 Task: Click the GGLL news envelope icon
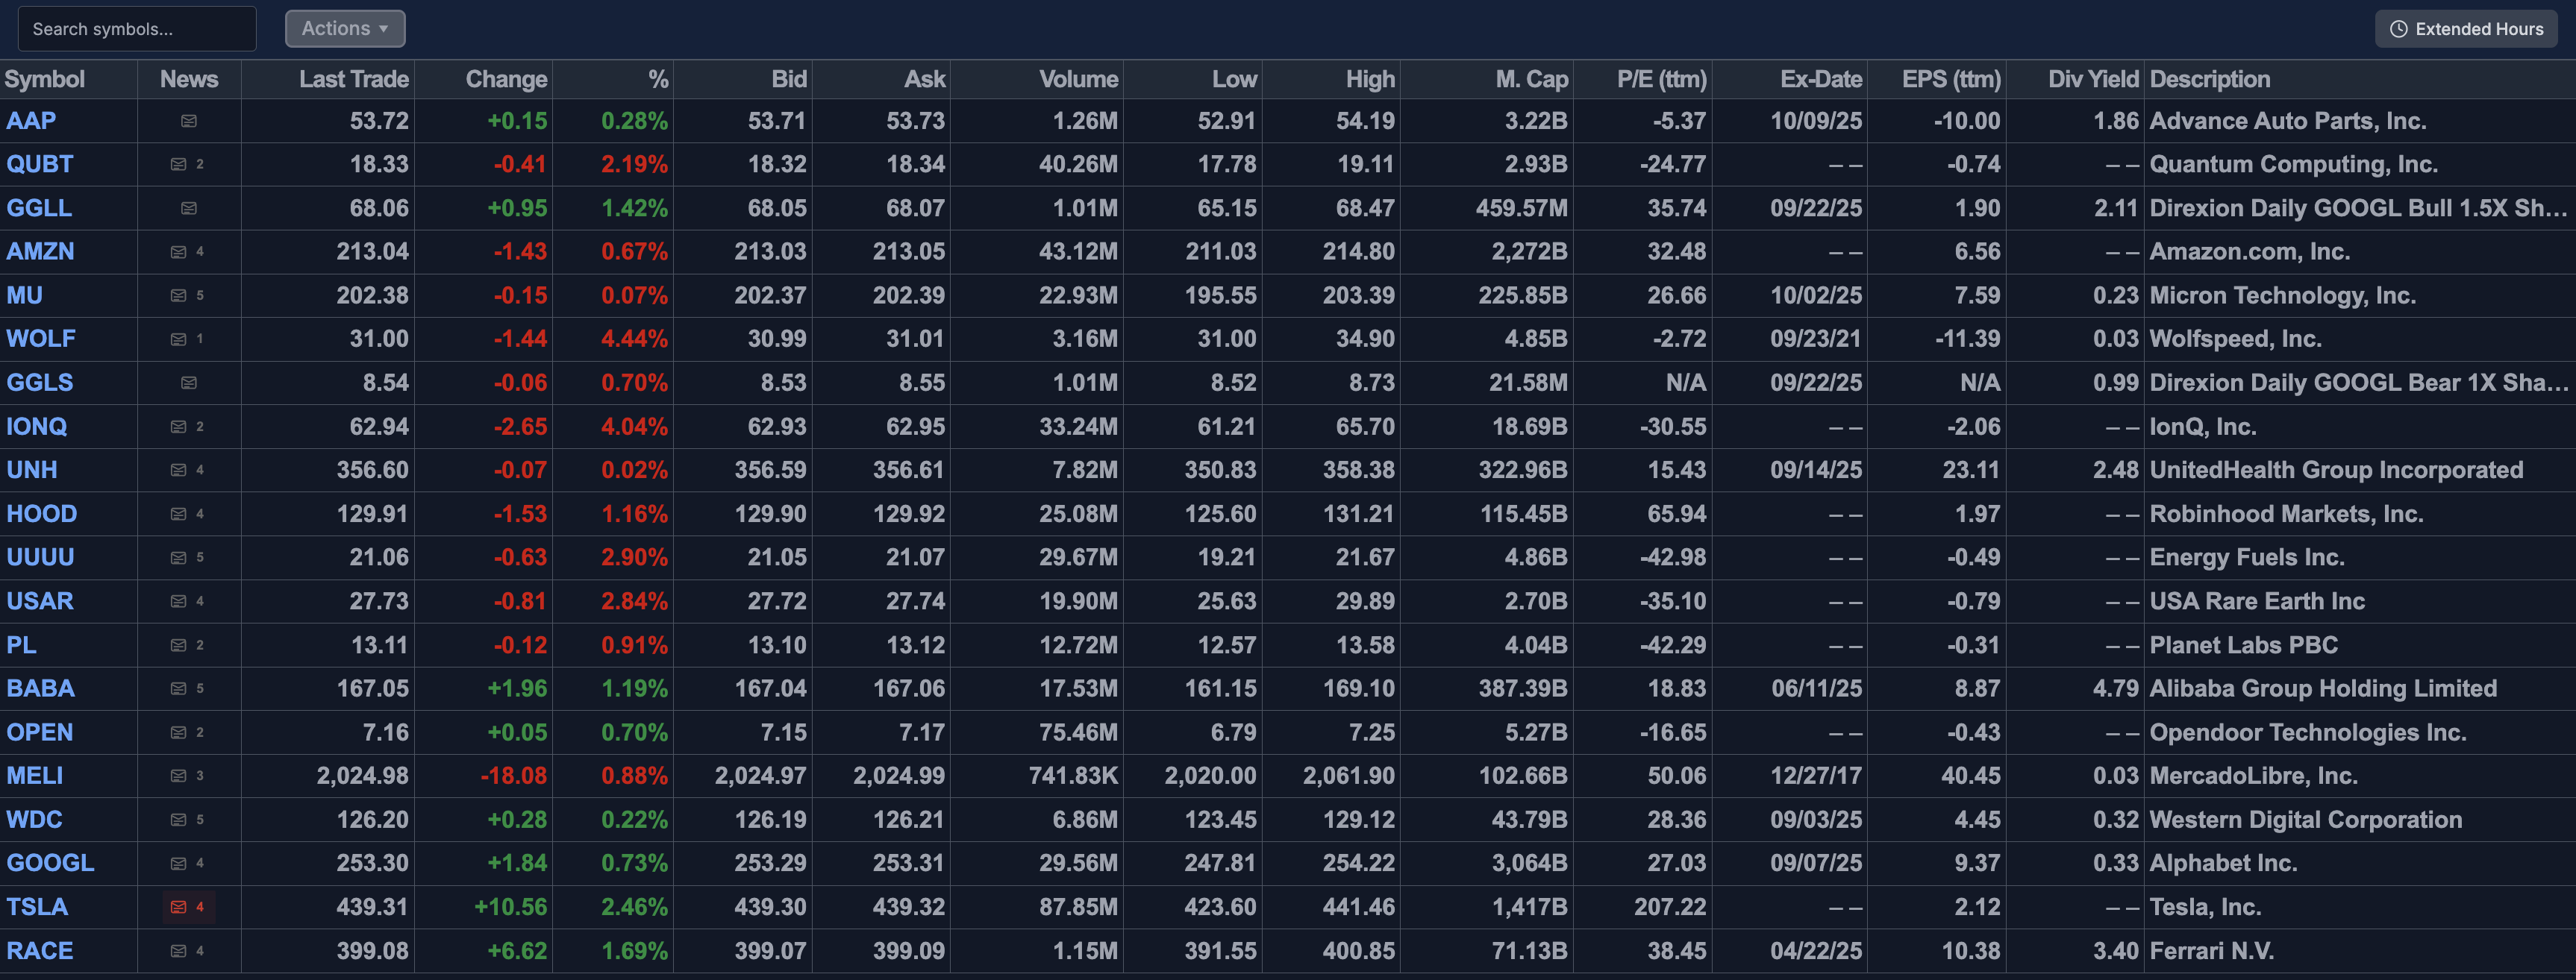tap(188, 208)
